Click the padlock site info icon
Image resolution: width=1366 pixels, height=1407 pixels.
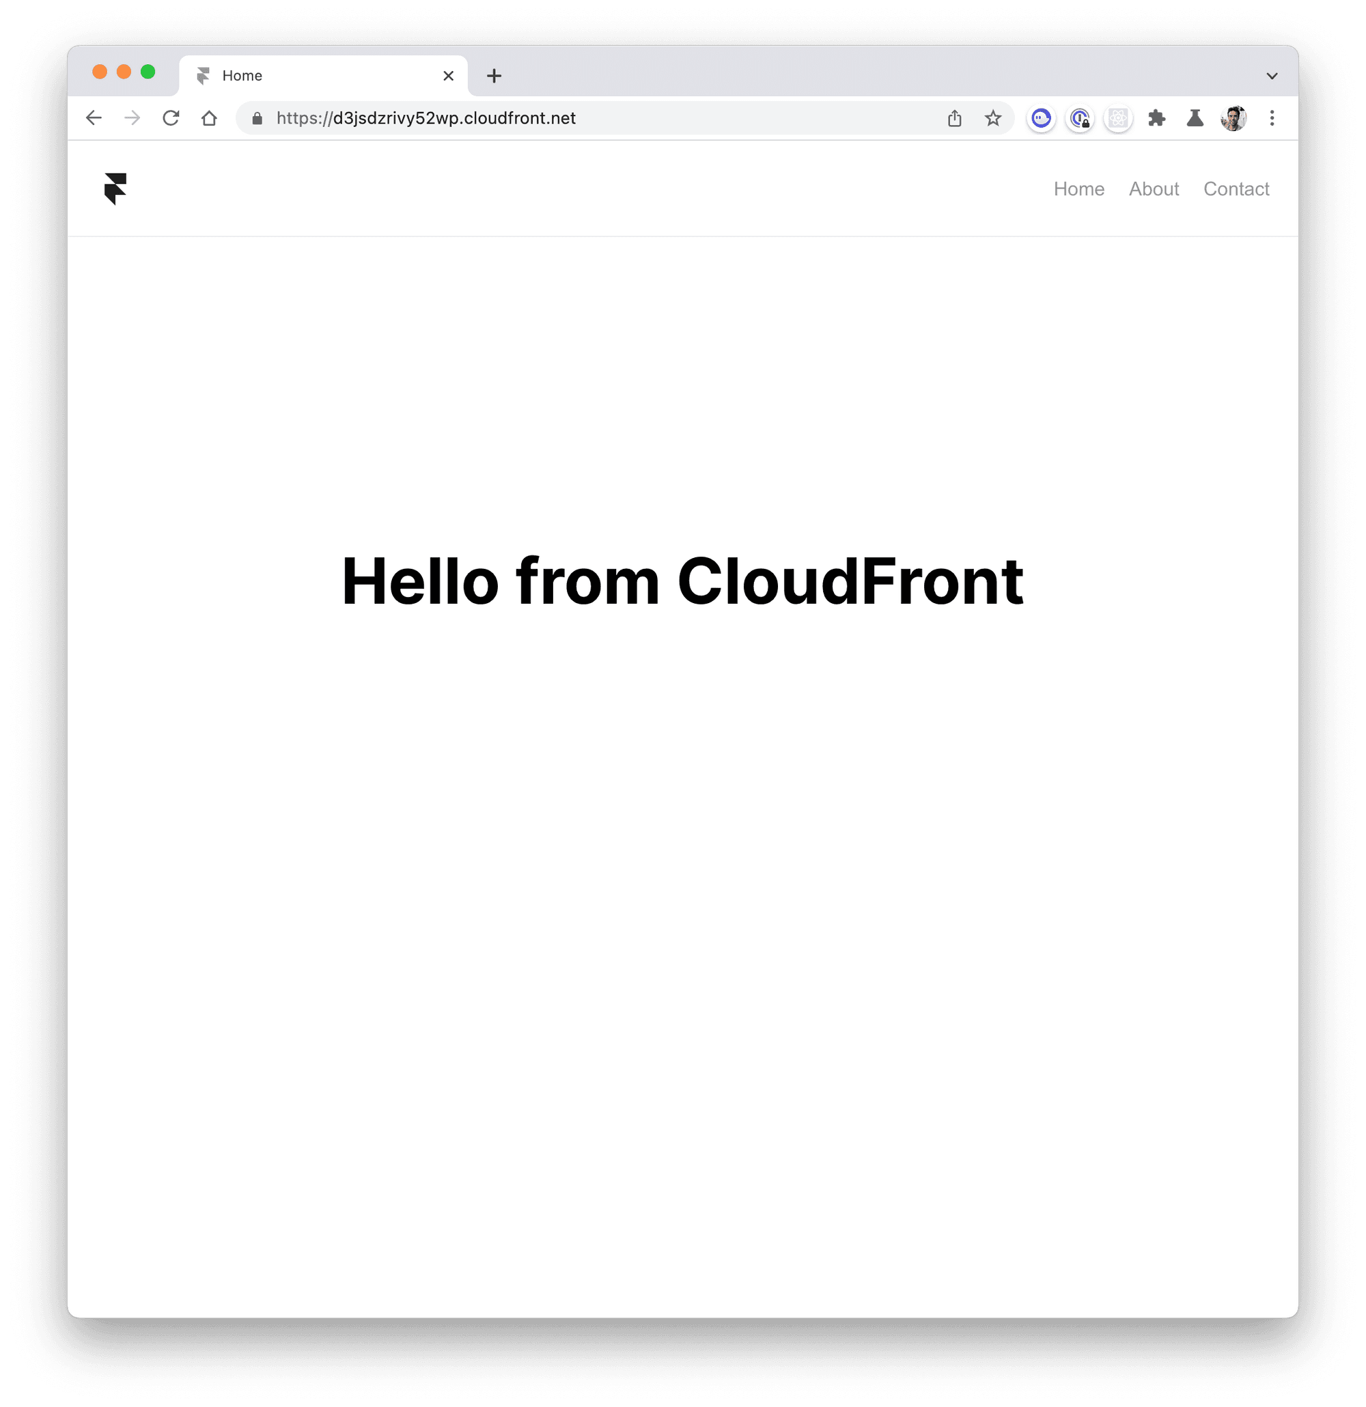[257, 118]
